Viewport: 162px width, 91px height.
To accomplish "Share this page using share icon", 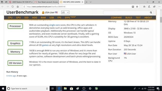I will (x=154, y=7).
